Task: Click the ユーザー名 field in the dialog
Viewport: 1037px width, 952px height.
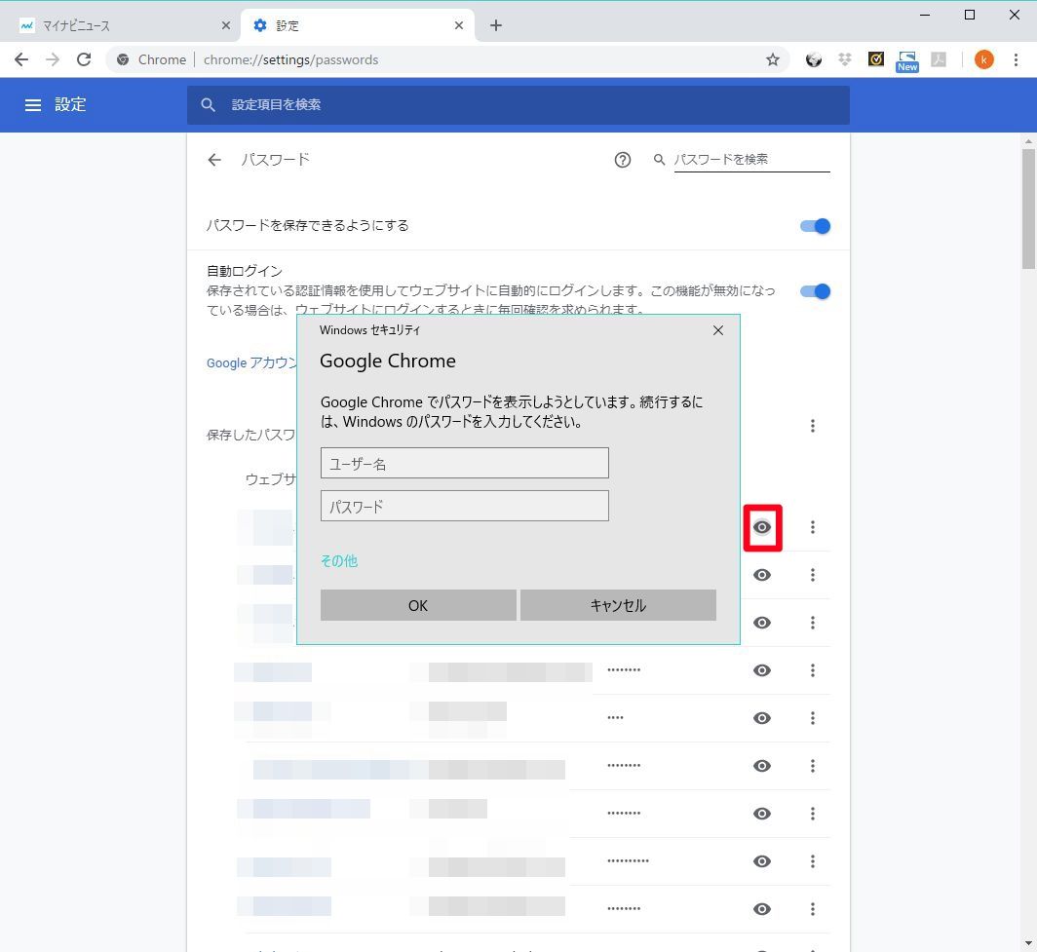Action: (464, 464)
